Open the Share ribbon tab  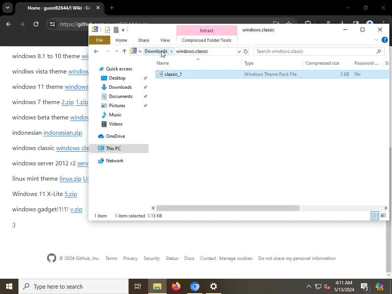tap(144, 40)
